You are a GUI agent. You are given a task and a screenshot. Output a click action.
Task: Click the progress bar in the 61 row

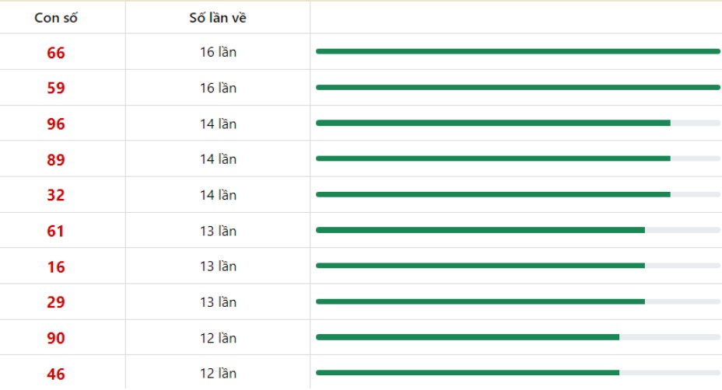click(x=518, y=230)
